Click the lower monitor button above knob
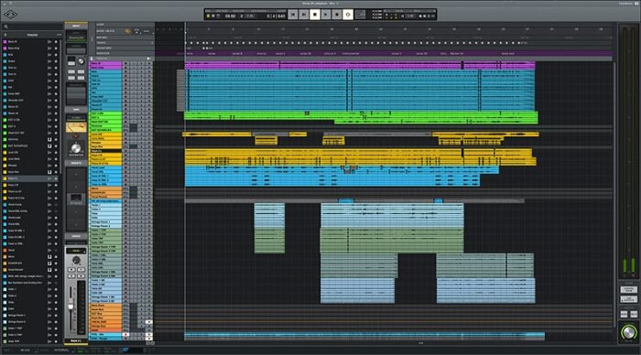The height and width of the screenshot is (355, 641). 629,299
